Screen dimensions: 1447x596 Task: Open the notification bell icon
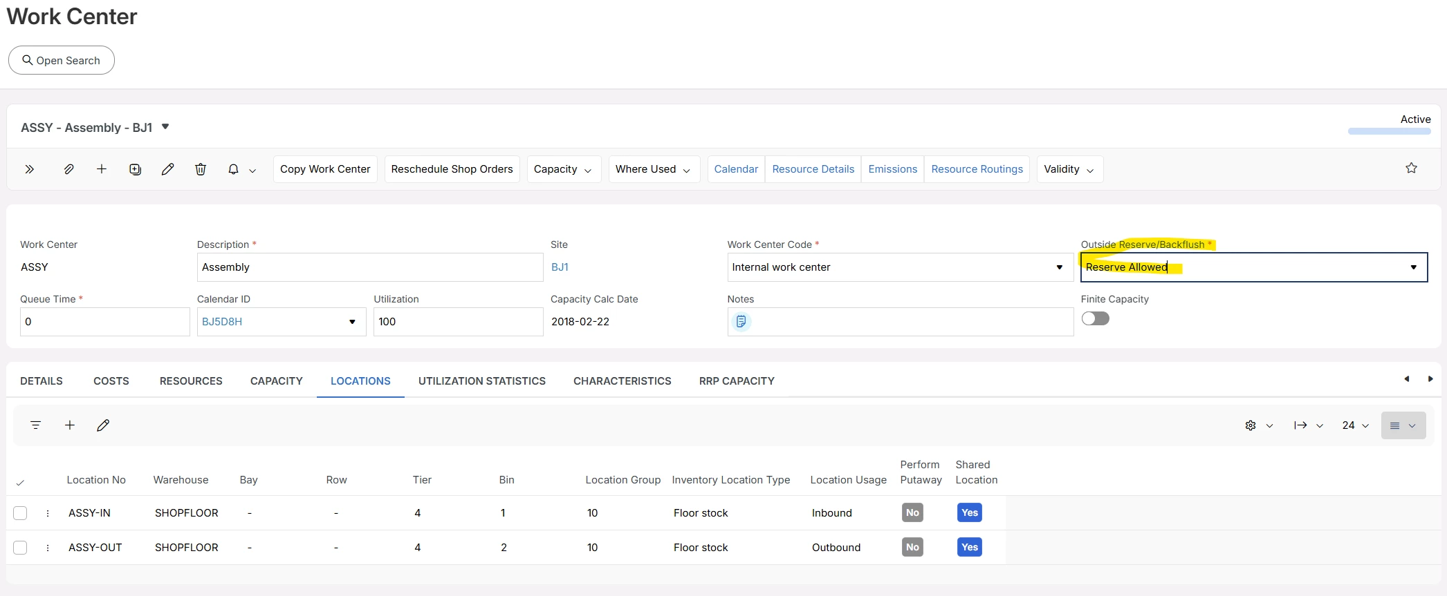point(233,169)
